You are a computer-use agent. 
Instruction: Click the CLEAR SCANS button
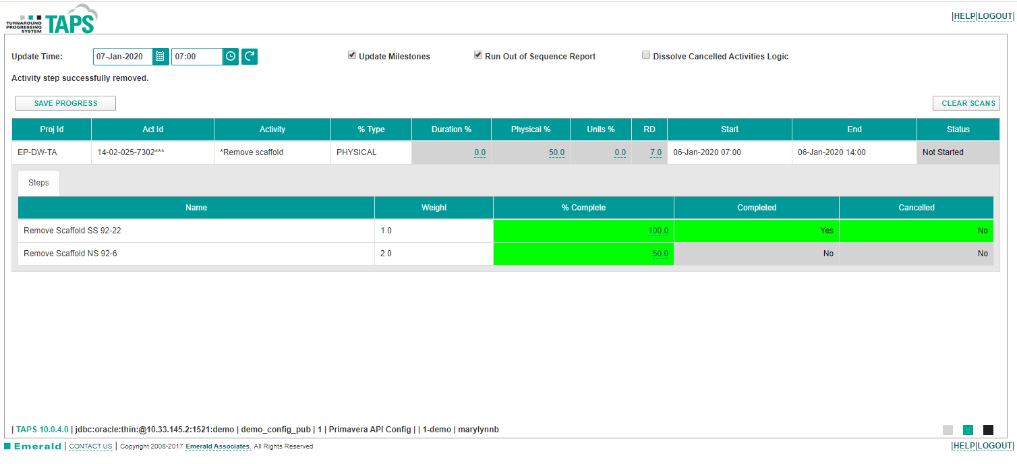point(966,103)
